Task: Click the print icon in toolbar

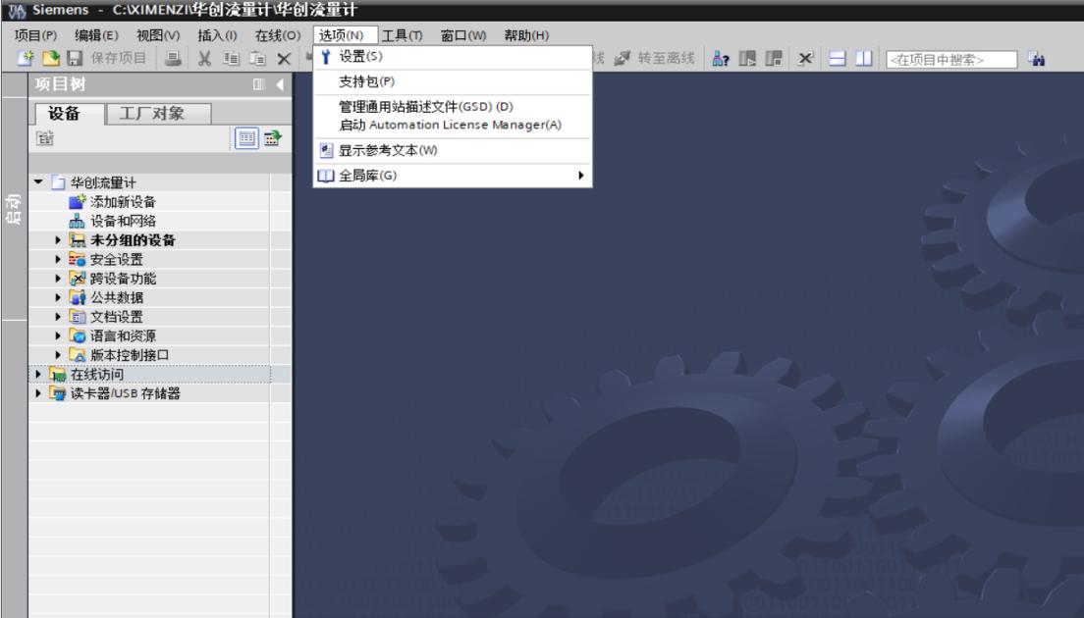Action: coord(173,59)
